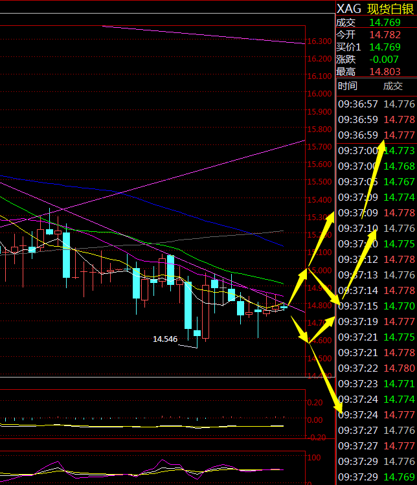Click the 16.200 price axis label
Image resolution: width=417 pixels, height=485 pixels.
coord(319,59)
